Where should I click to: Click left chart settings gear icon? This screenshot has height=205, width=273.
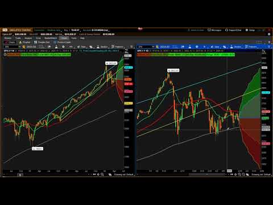click(x=63, y=47)
